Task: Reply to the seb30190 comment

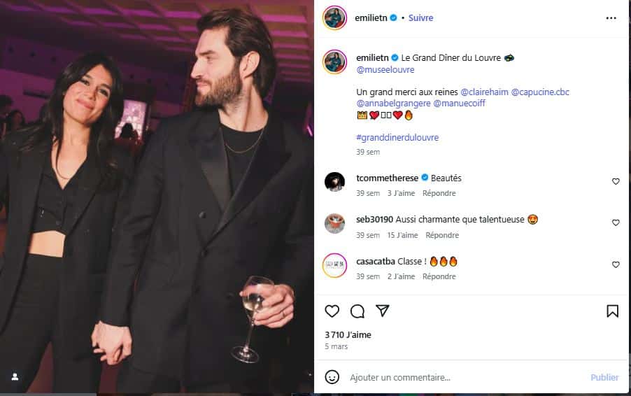Action: point(442,235)
